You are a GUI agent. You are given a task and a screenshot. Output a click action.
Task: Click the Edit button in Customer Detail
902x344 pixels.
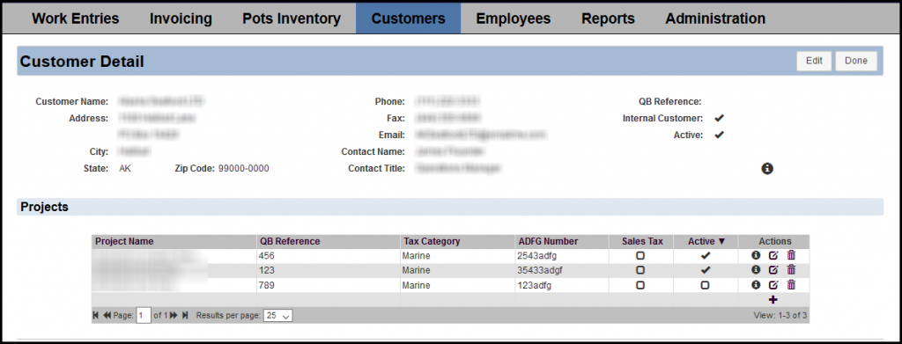point(814,61)
